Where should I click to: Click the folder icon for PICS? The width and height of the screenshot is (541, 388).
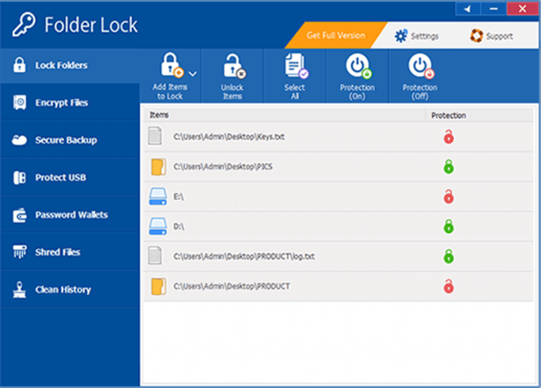point(158,167)
